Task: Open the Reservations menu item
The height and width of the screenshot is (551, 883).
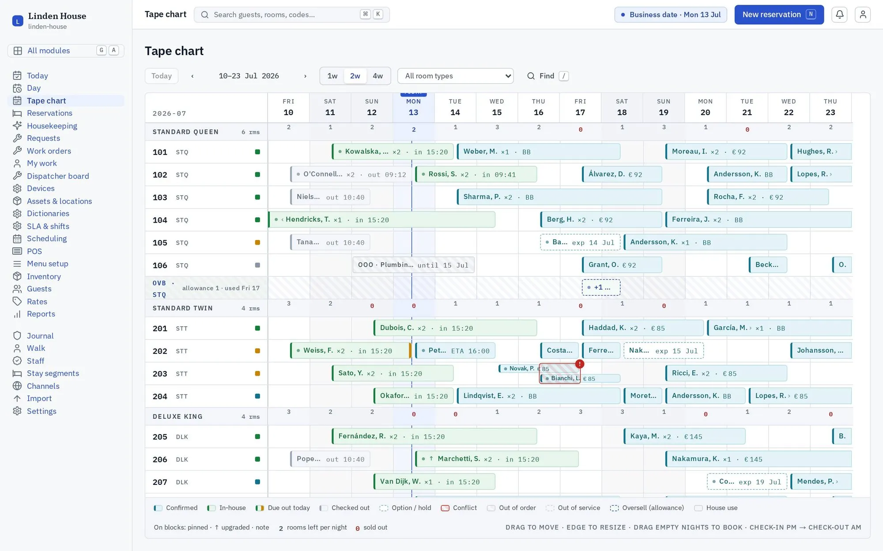Action: [x=66, y=113]
